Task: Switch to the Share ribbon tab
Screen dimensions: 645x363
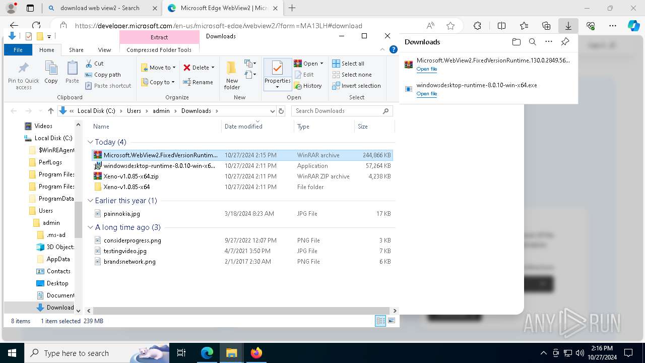Action: (x=76, y=50)
